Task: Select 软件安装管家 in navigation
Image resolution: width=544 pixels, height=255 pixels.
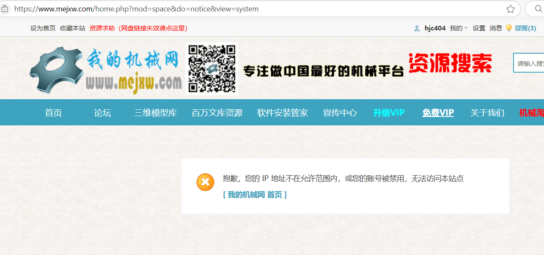Action: [x=283, y=113]
